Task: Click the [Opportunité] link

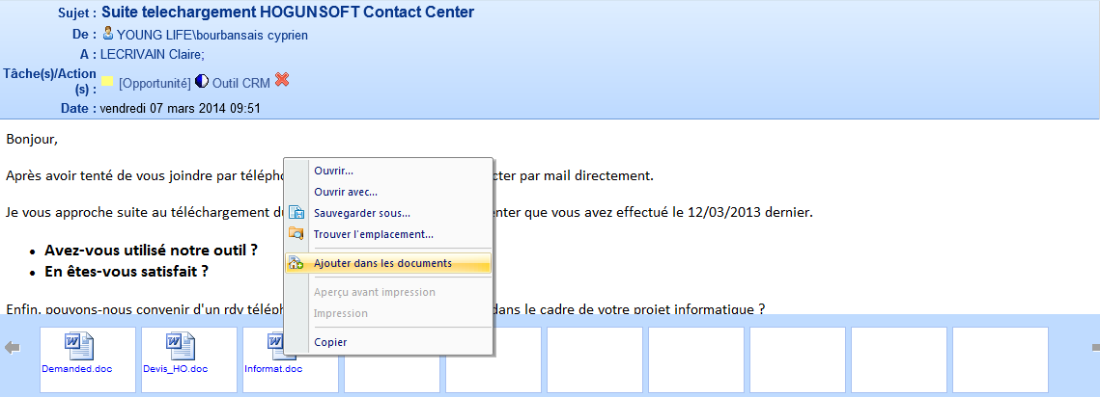Action: (x=155, y=83)
